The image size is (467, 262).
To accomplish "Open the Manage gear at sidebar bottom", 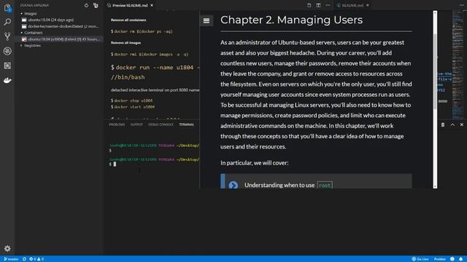I will tap(7, 248).
